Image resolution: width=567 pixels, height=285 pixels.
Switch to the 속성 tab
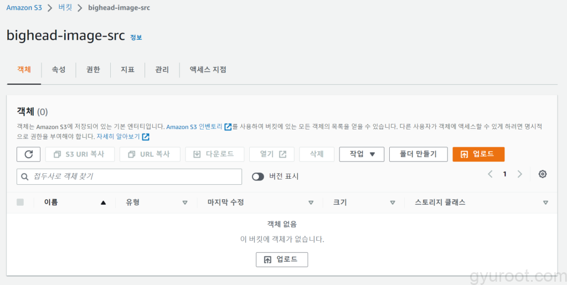(59, 70)
